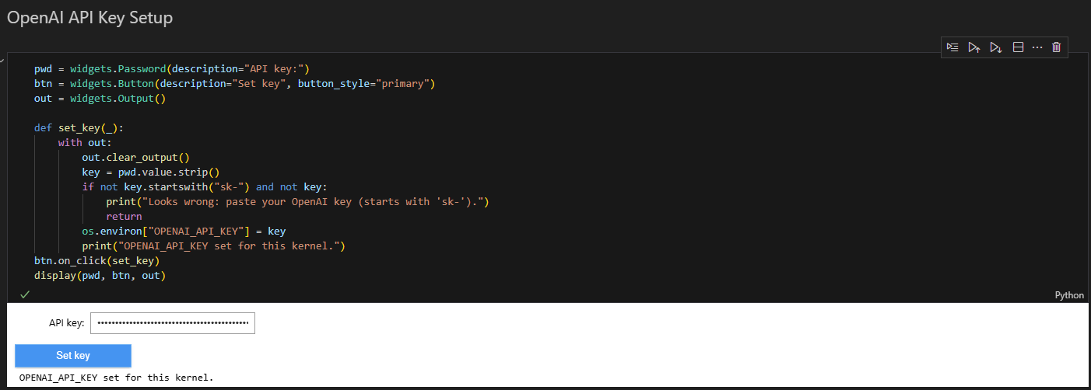Place cursor on the 'return' statement

(124, 216)
